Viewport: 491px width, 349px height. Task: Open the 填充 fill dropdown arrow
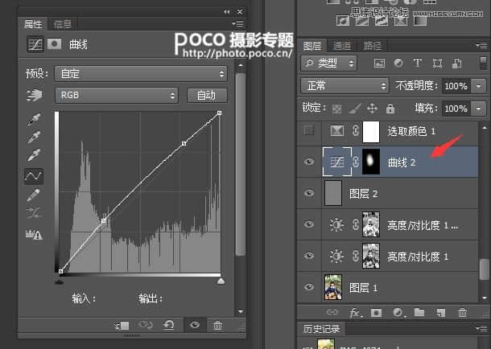(478, 109)
